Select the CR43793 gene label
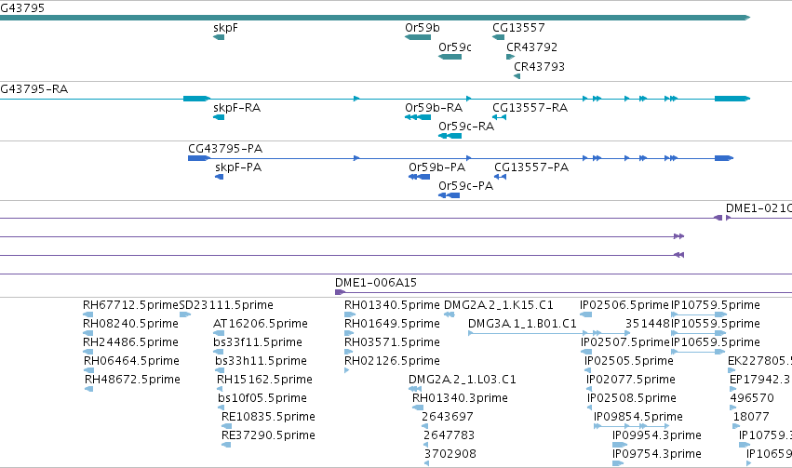This screenshot has width=792, height=468. click(539, 66)
